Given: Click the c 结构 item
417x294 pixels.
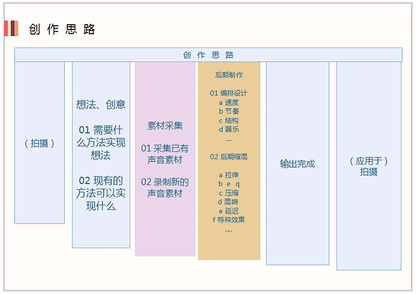Looking at the screenshot, I should [x=229, y=120].
